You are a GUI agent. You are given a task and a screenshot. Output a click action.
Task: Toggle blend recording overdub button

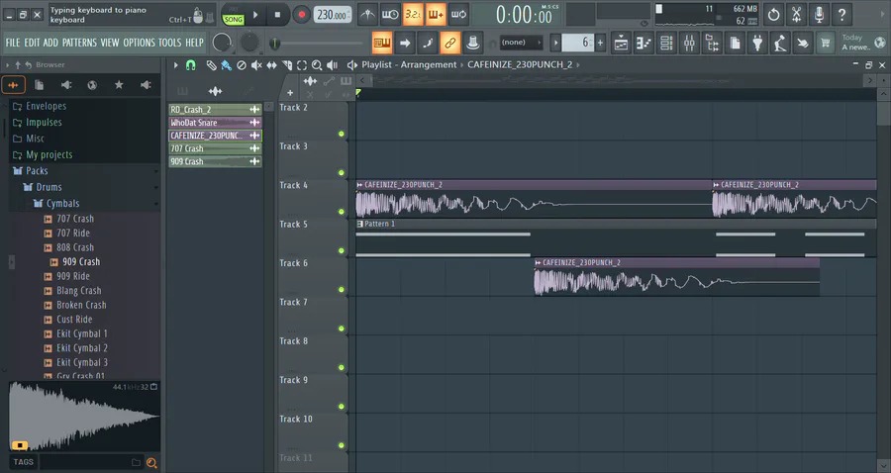pos(436,15)
